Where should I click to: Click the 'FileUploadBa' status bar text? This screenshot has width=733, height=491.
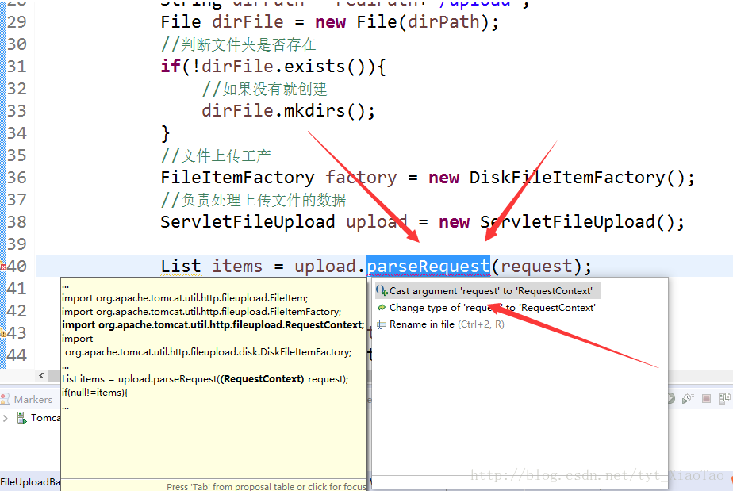click(x=30, y=481)
